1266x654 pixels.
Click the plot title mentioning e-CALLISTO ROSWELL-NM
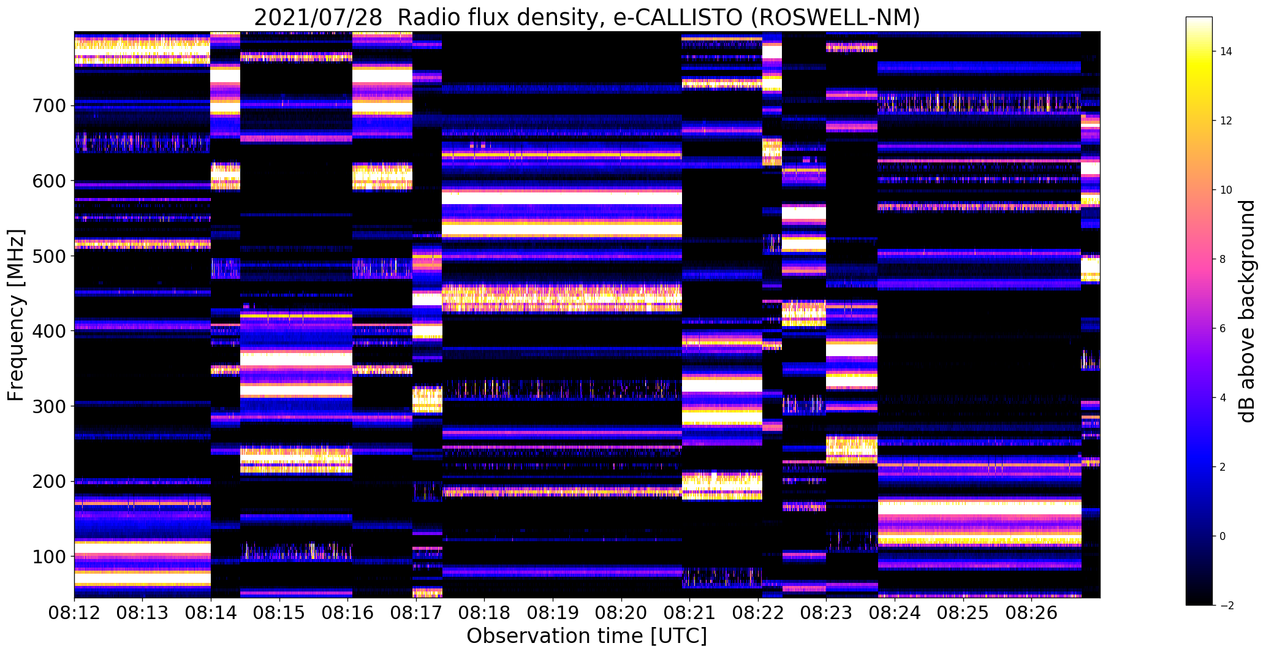point(587,17)
